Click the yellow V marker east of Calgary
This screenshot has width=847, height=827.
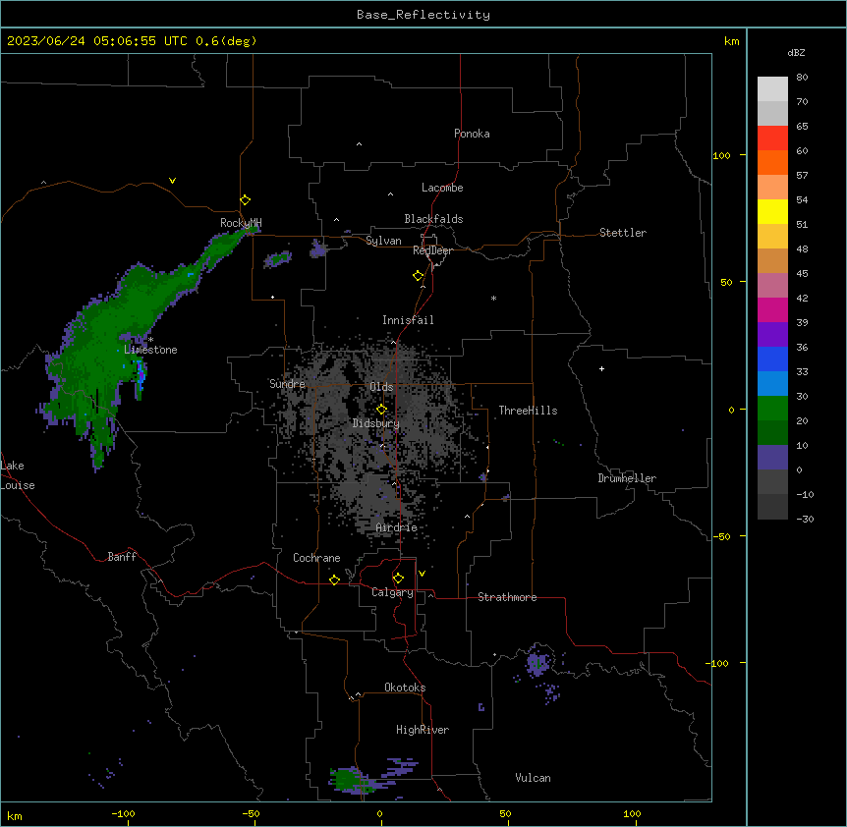coord(422,574)
